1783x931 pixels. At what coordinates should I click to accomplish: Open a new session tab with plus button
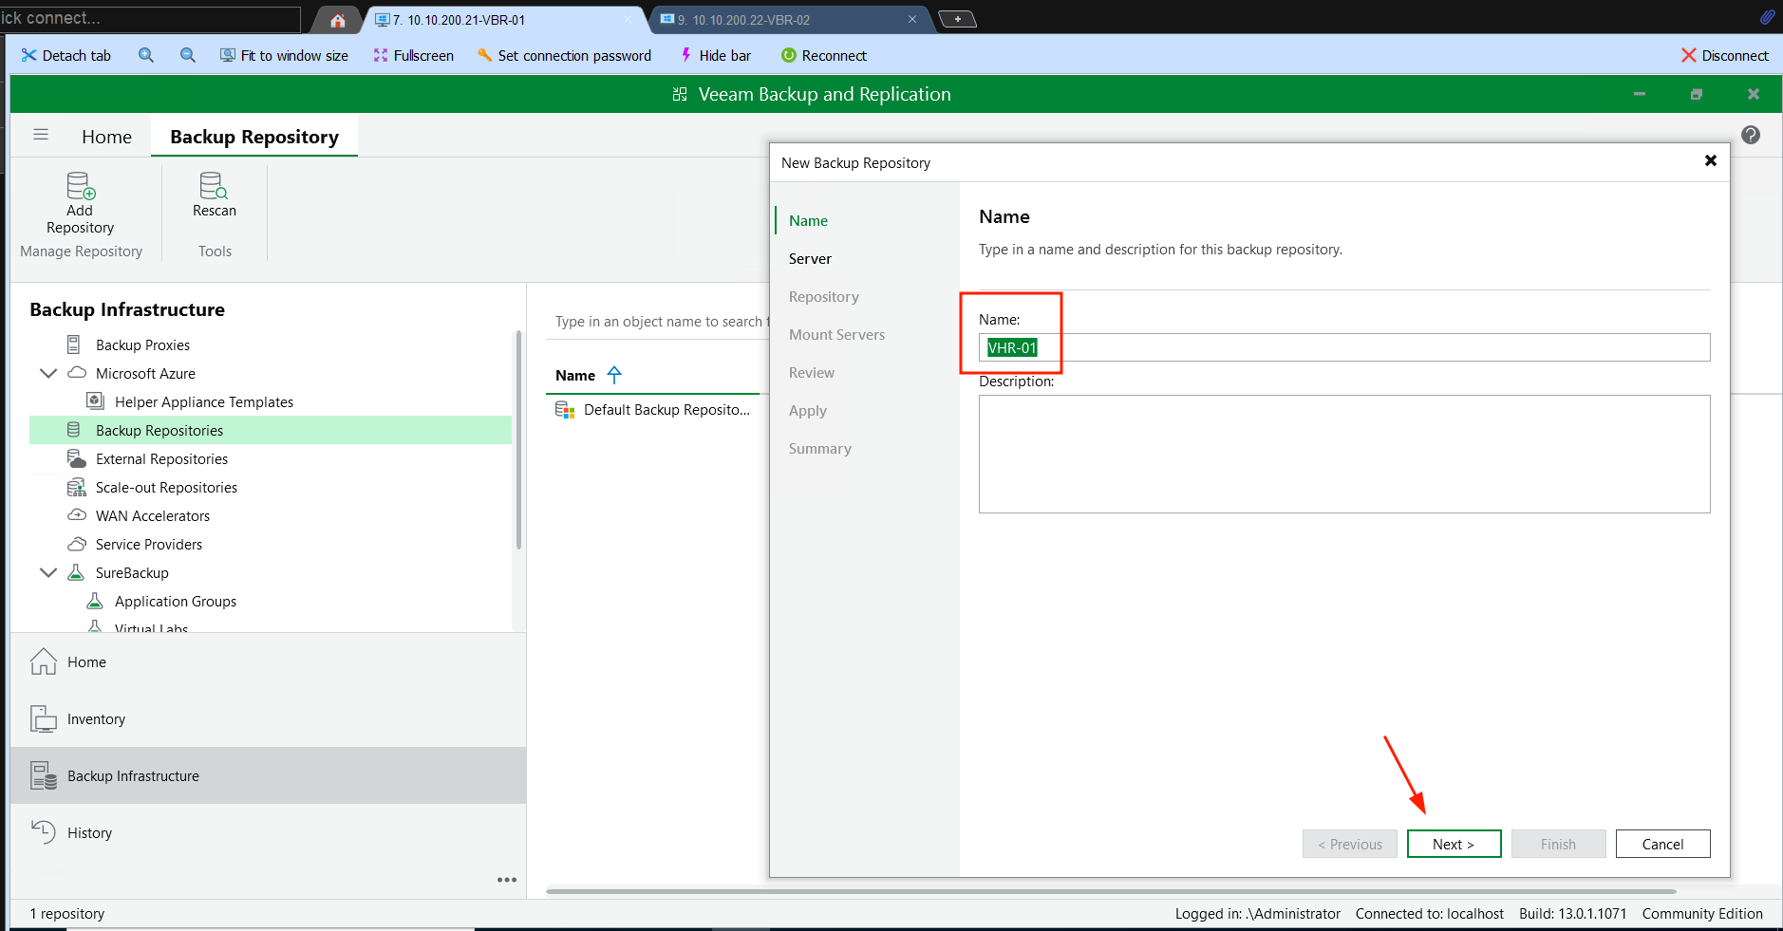(x=957, y=19)
